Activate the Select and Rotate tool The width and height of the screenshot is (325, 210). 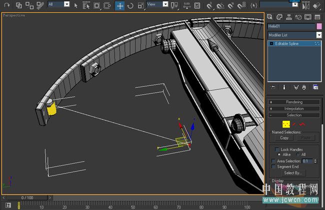(x=130, y=5)
